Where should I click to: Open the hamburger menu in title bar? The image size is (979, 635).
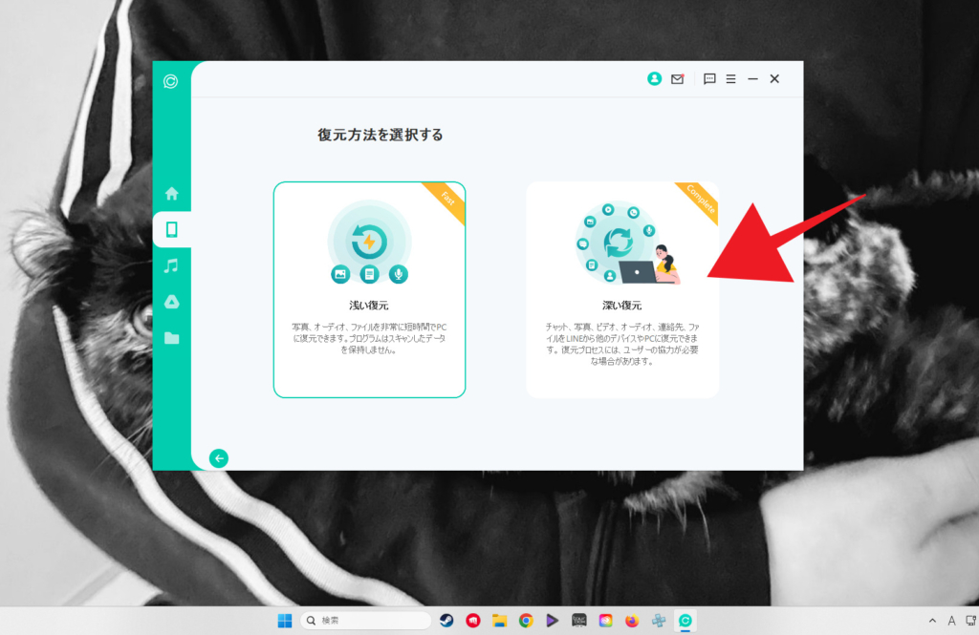[x=730, y=79]
